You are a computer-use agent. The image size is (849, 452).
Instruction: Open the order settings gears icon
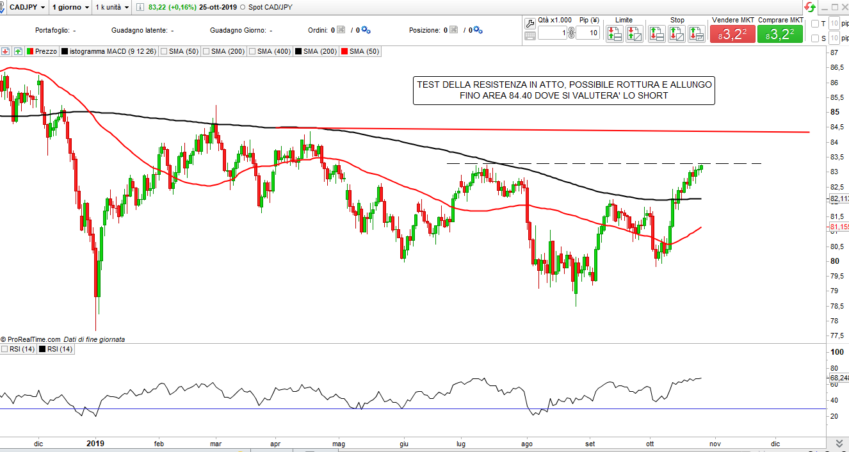366,30
